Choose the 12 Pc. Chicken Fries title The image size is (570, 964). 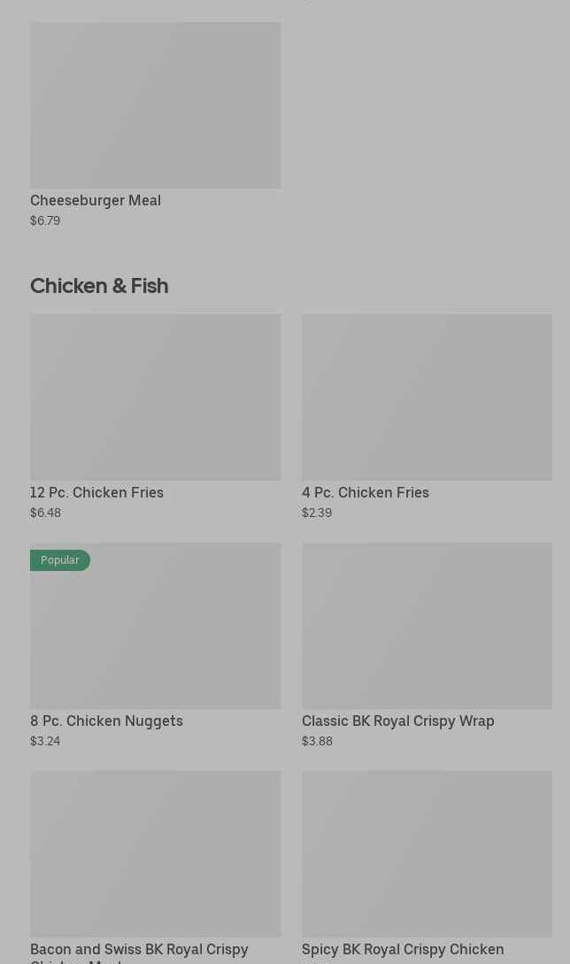click(96, 492)
